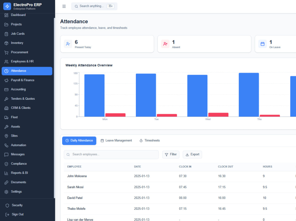Select the Thabo Molefe employee name

click(76, 209)
